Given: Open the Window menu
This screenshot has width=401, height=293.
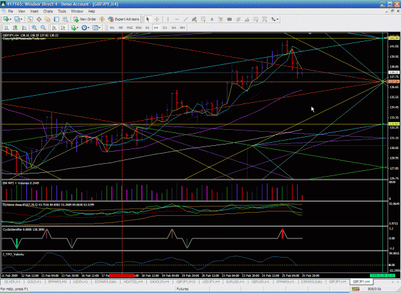Looking at the screenshot, I should [77, 12].
